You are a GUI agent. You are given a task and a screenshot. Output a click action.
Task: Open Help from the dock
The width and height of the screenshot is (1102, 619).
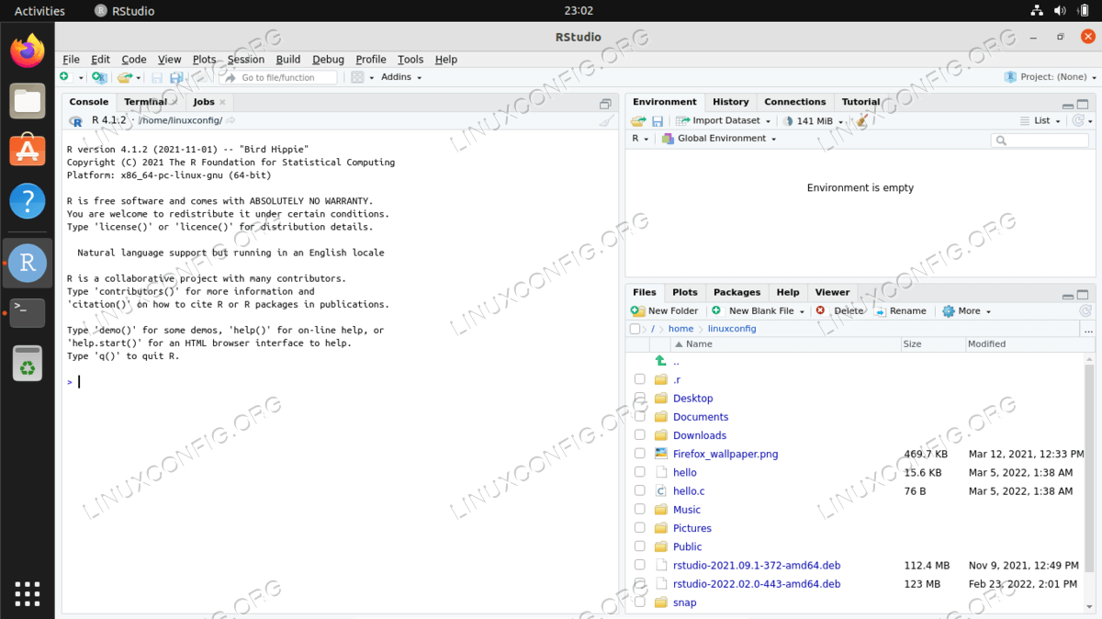pyautogui.click(x=28, y=200)
